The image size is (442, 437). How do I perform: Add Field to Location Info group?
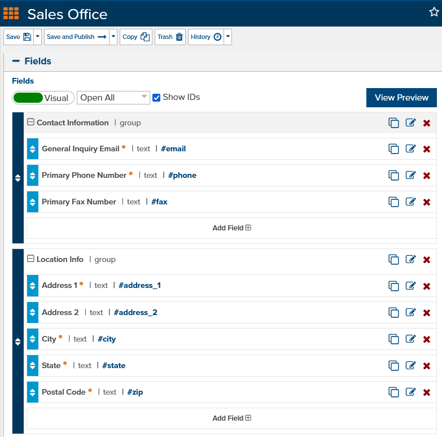[x=231, y=418]
